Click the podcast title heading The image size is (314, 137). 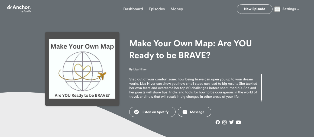click(x=190, y=49)
